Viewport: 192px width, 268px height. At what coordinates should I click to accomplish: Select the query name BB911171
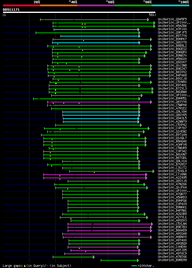point(11,10)
